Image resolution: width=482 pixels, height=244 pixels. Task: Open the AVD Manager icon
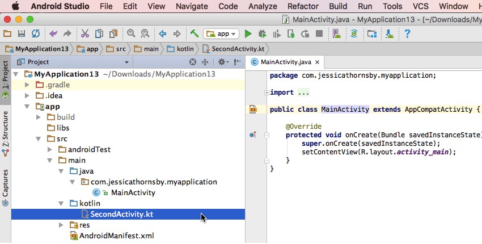[337, 33]
